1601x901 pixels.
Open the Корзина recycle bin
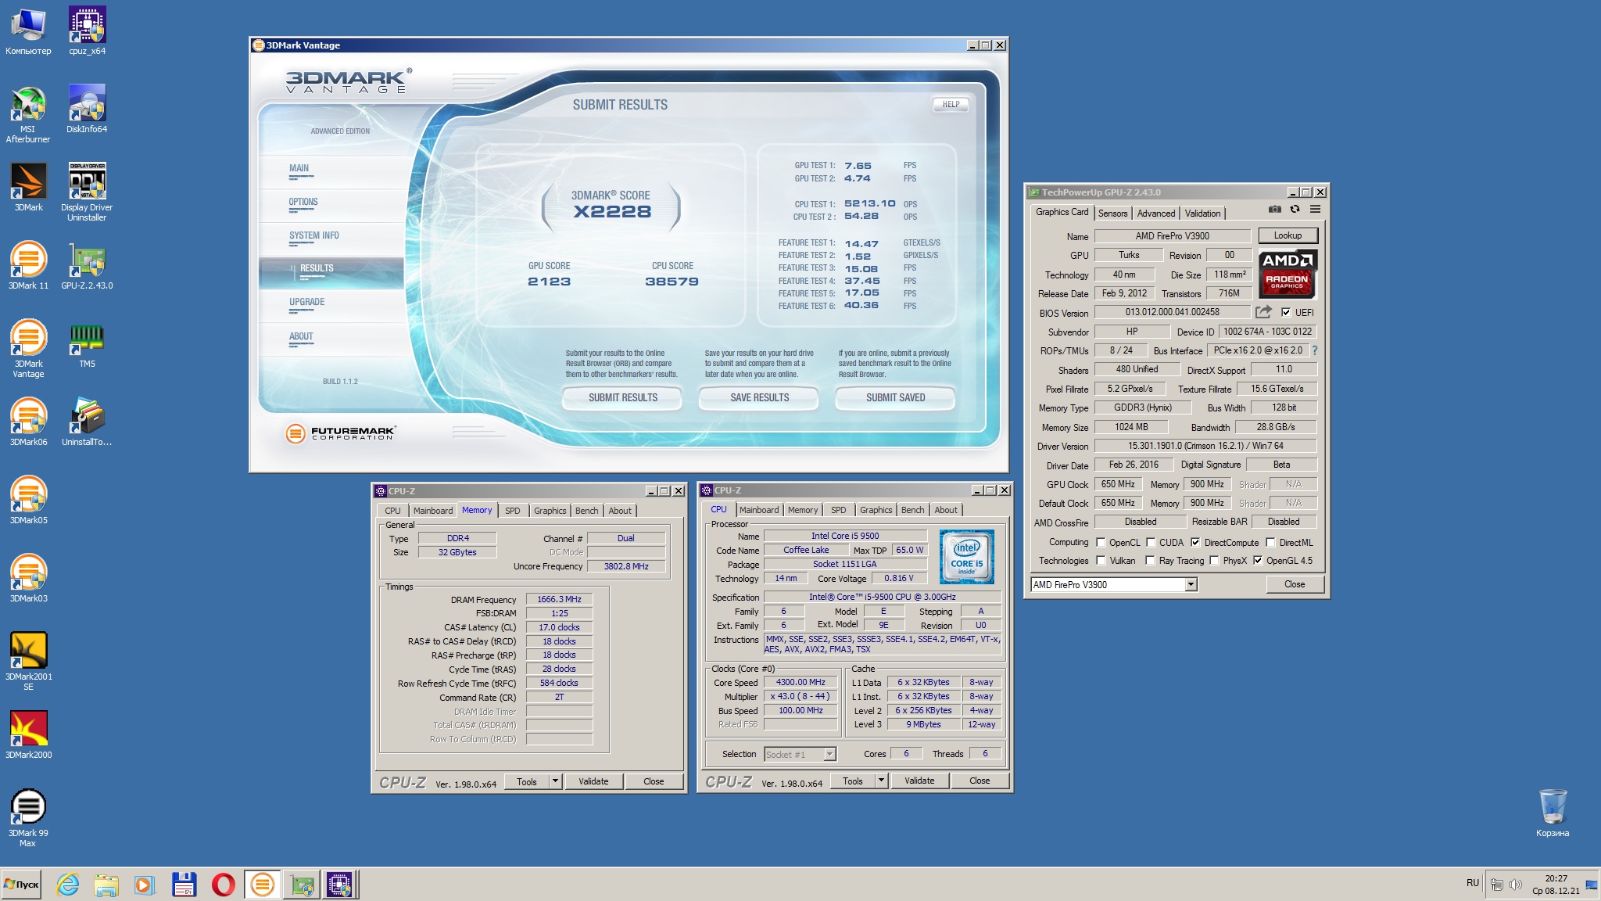[1552, 813]
